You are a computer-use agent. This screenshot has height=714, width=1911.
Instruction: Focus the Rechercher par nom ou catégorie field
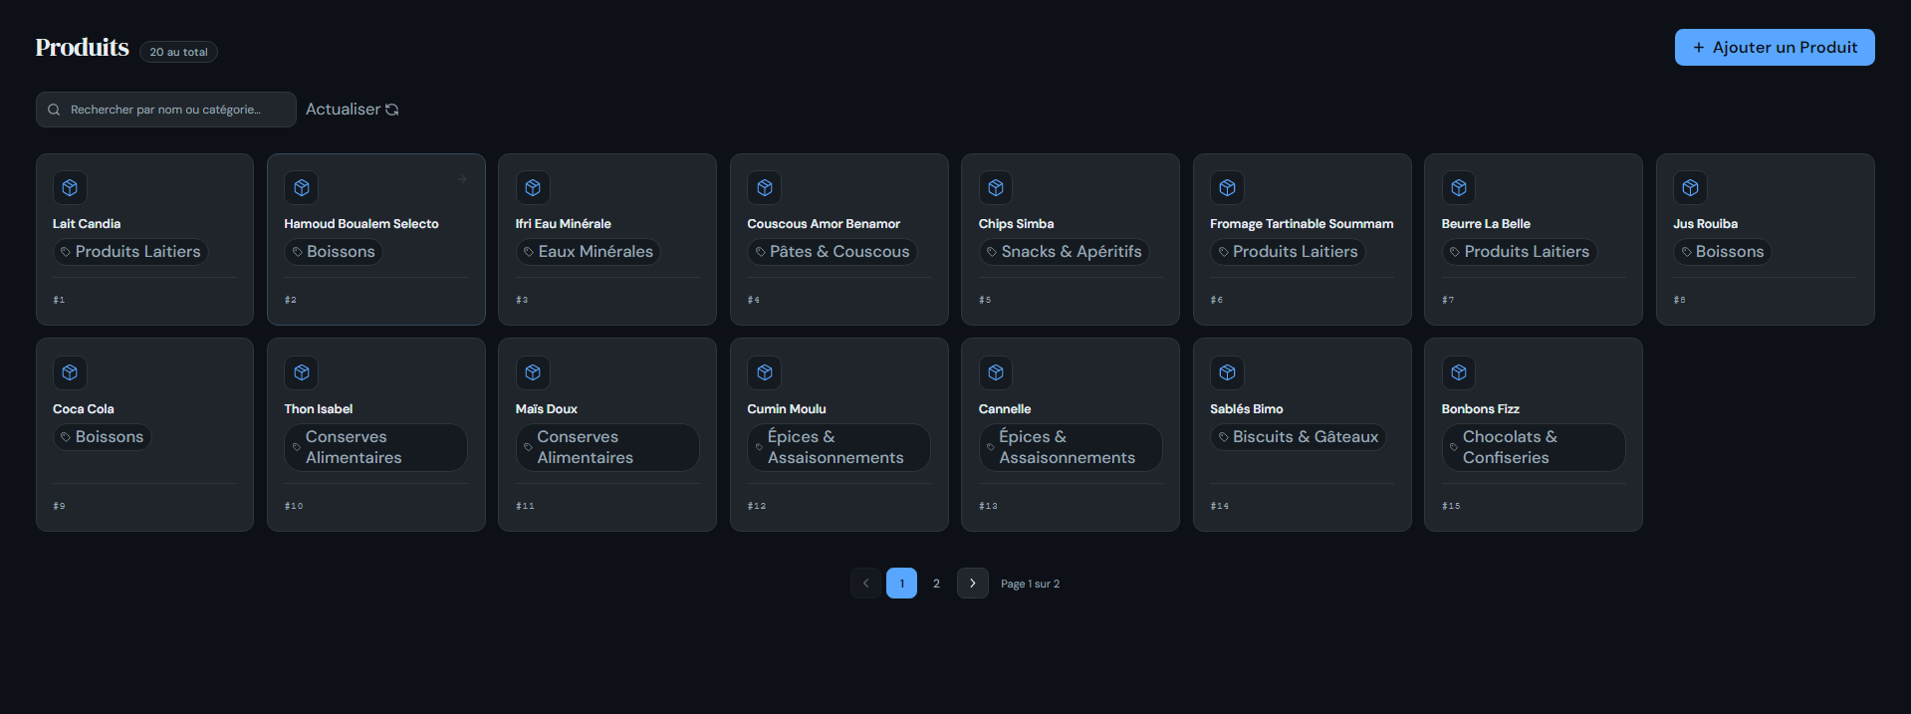[x=166, y=110]
